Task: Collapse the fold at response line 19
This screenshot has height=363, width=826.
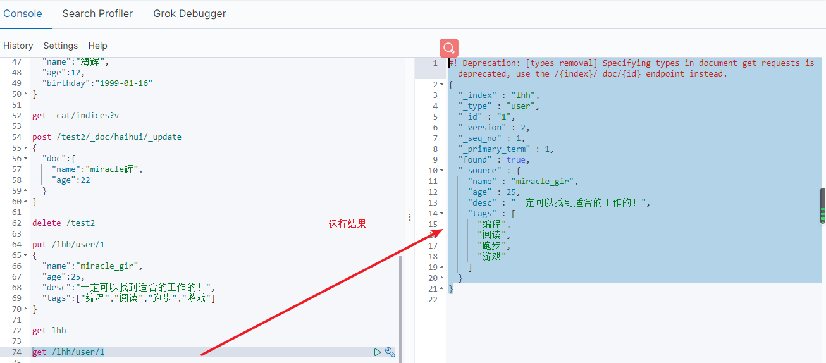Action: pos(441,268)
